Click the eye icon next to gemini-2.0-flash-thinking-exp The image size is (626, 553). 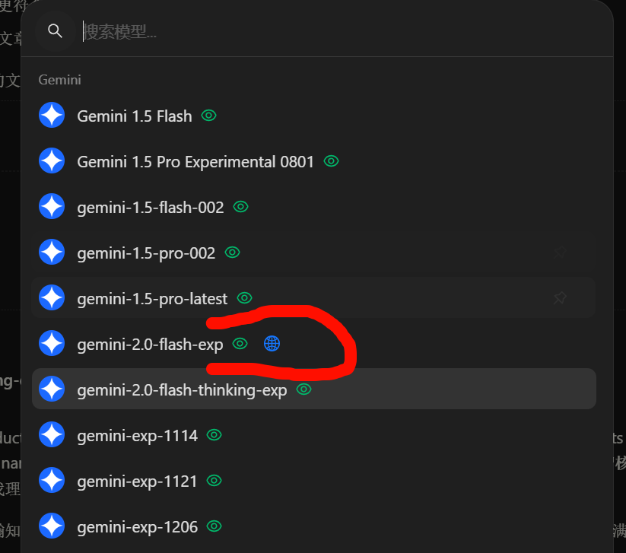point(303,389)
